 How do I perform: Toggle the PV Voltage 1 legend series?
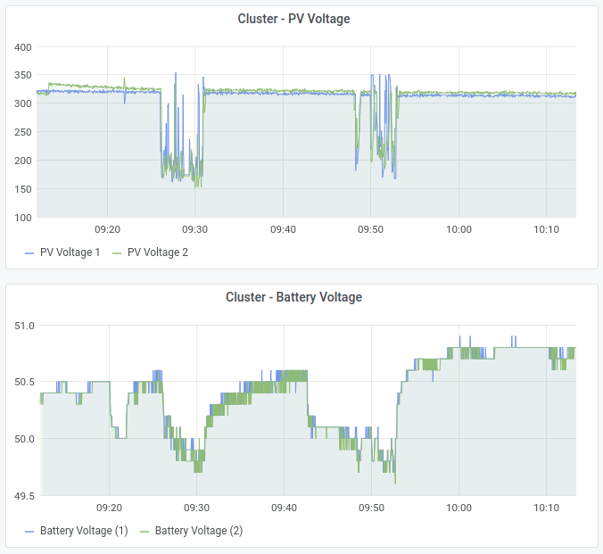click(70, 252)
